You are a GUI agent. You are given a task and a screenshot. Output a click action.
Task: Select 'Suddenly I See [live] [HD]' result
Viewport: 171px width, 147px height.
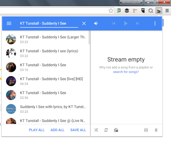coord(46,81)
